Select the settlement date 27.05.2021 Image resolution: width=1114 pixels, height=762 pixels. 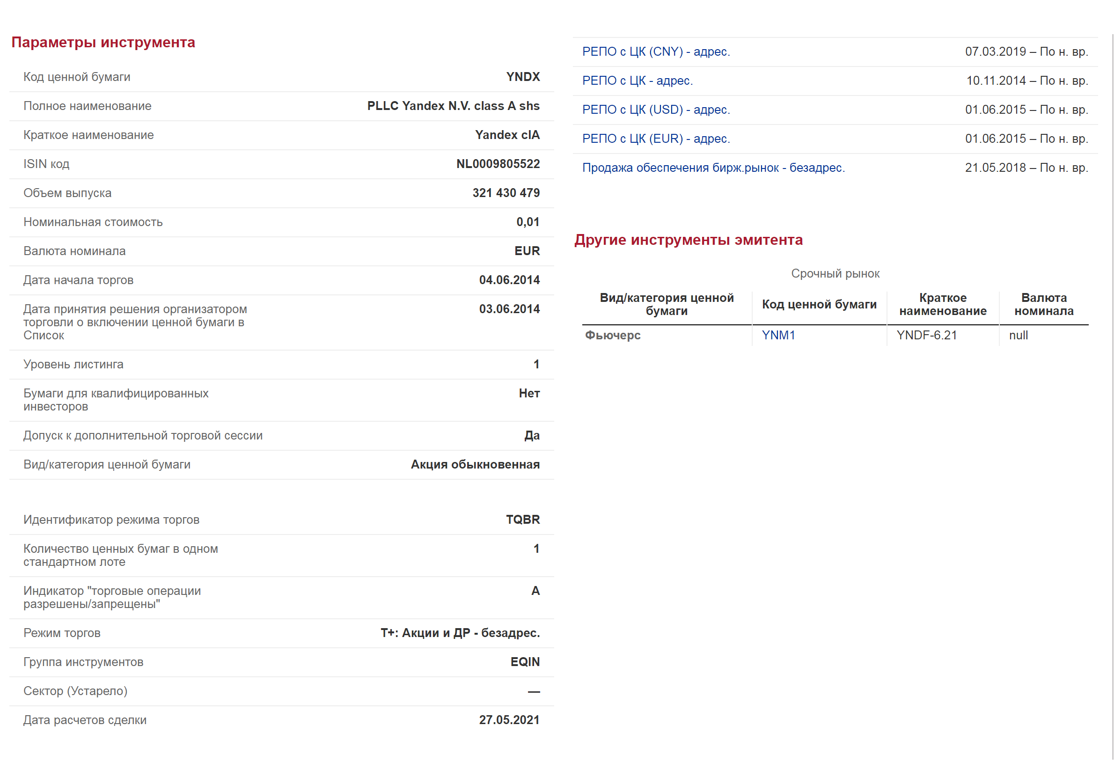tap(509, 720)
